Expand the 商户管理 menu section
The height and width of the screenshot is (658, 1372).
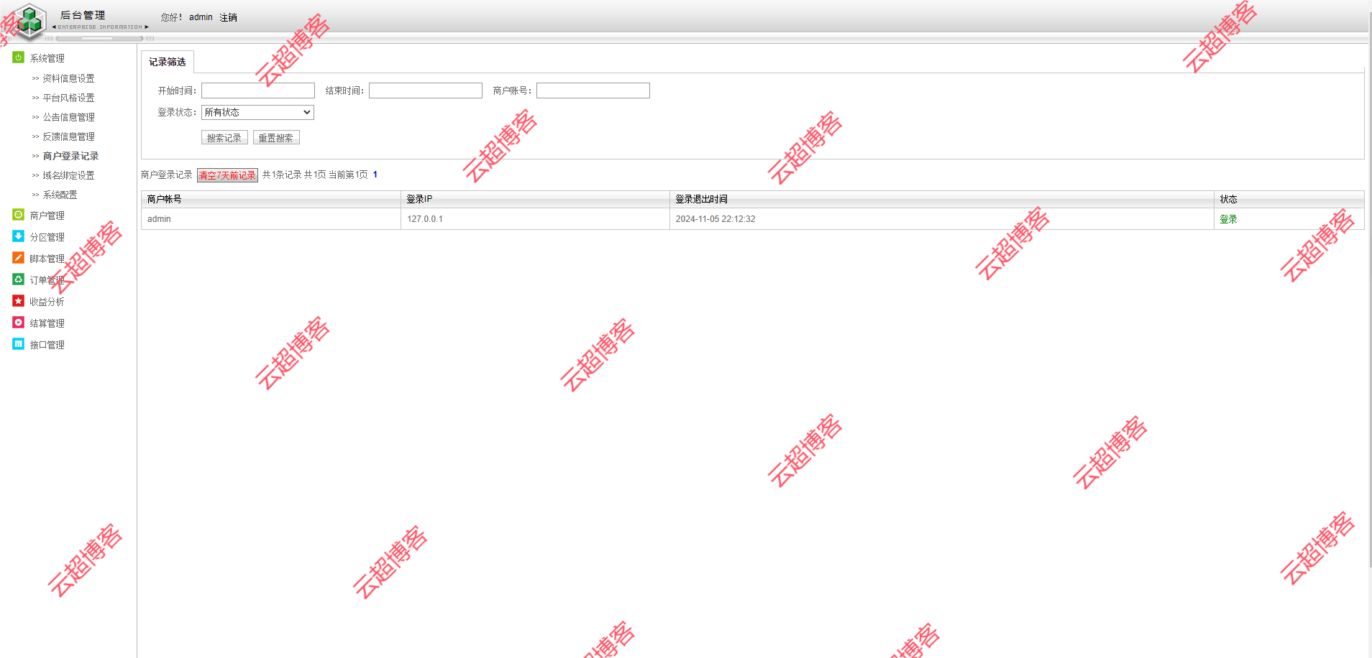click(x=47, y=216)
